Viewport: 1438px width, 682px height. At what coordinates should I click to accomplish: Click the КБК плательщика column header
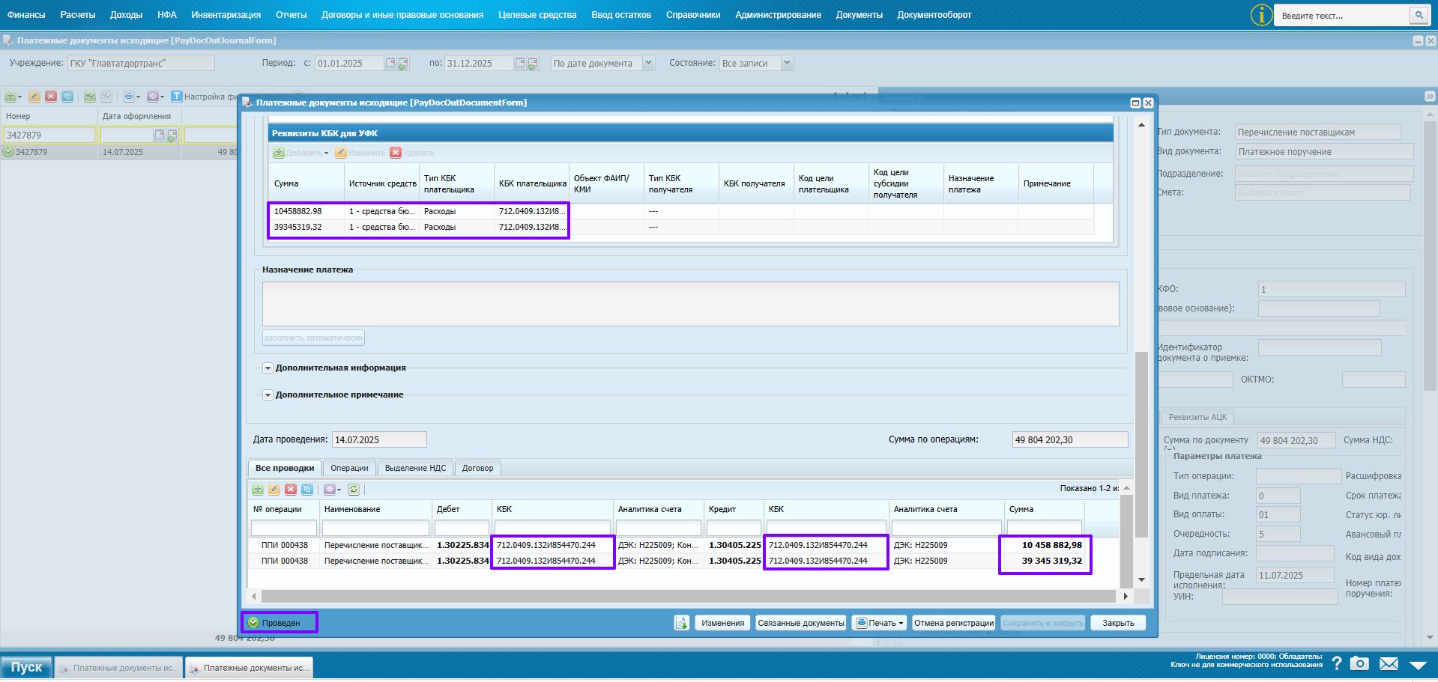532,183
